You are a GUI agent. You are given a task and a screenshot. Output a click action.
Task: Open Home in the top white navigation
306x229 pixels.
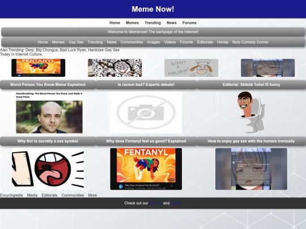tap(114, 23)
